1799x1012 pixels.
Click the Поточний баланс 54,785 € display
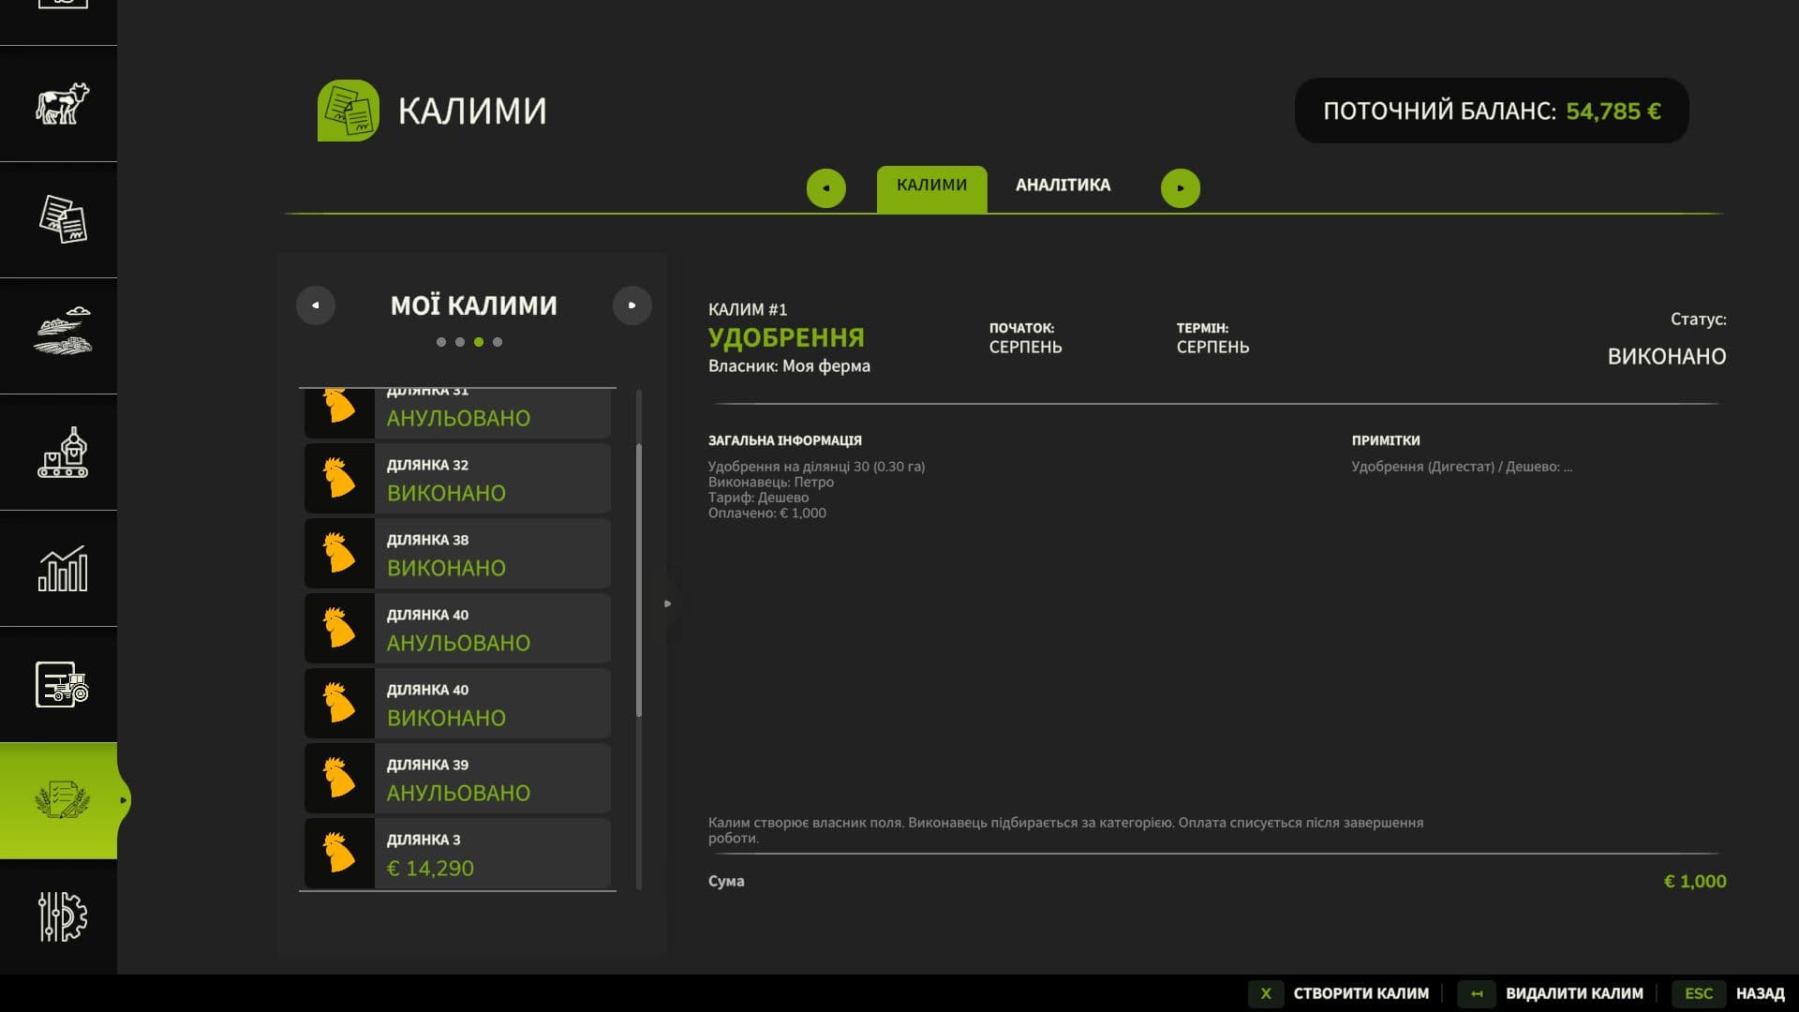point(1492,111)
